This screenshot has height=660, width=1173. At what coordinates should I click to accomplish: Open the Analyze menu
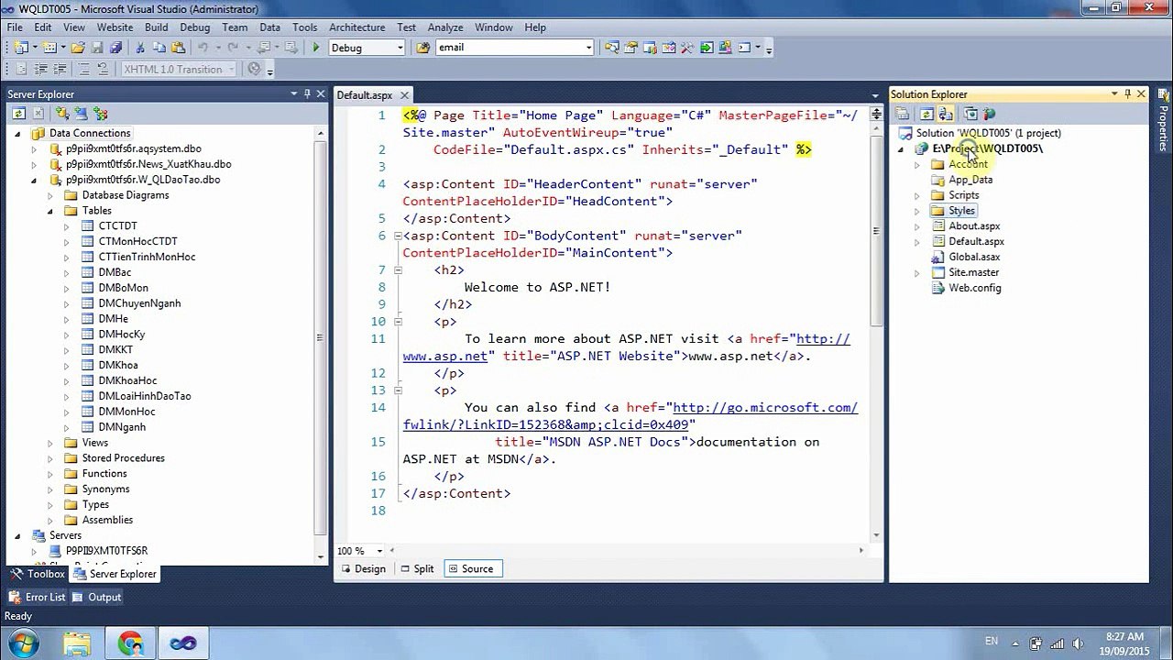pyautogui.click(x=445, y=27)
